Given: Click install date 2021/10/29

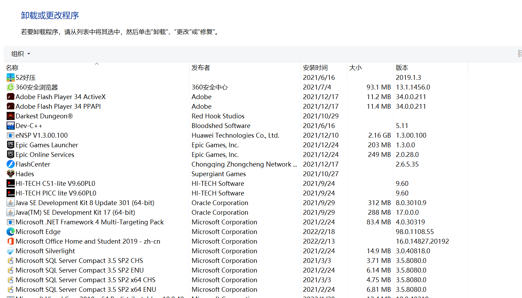Looking at the screenshot, I should (320, 116).
